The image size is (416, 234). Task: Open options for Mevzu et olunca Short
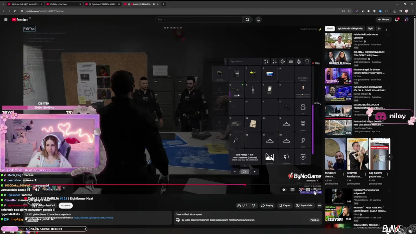(343, 174)
